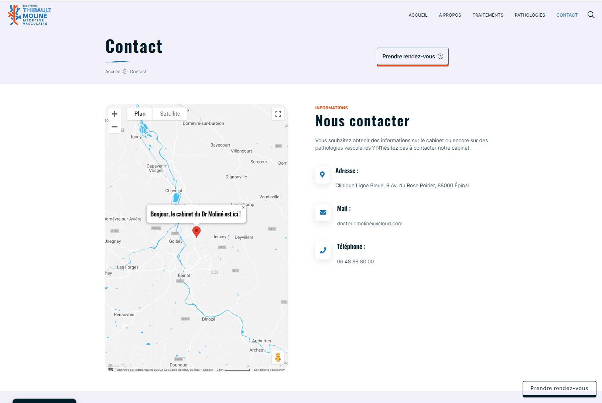This screenshot has width=602, height=403.
Task: Open the Pathologies menu
Action: 530,15
